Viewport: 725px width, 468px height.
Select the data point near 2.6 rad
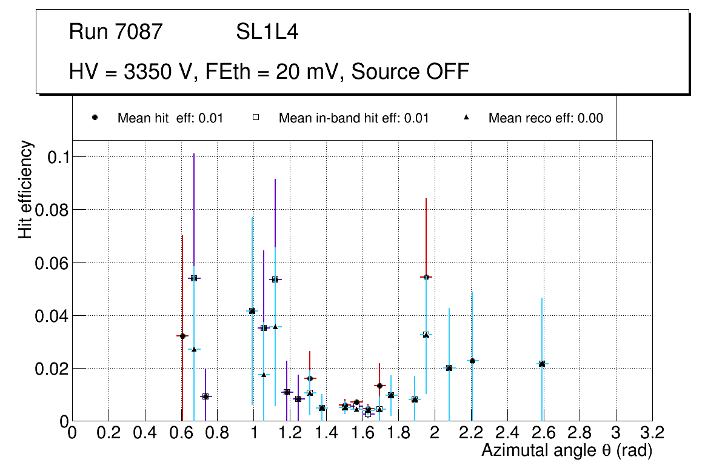point(542,364)
